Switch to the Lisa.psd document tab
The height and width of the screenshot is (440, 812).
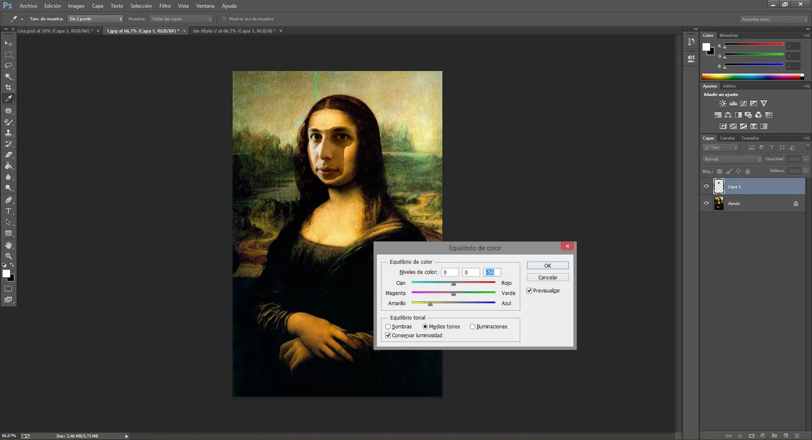[x=55, y=31]
